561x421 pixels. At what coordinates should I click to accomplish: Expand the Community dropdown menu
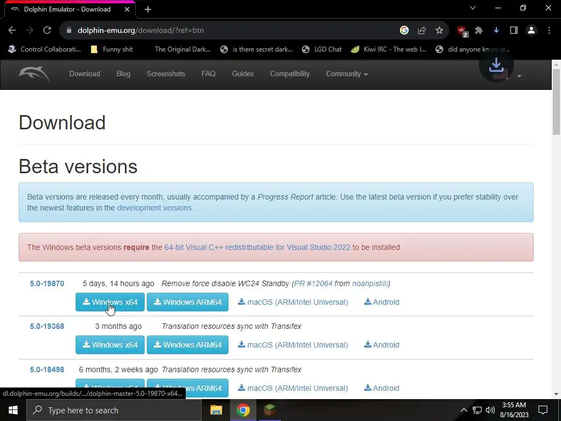[347, 74]
